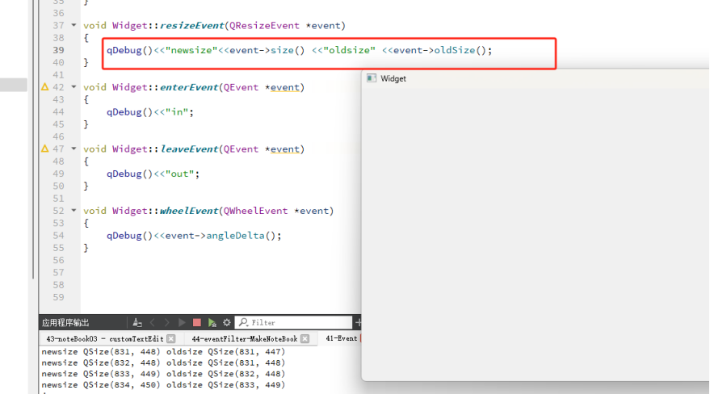This screenshot has height=394, width=710.
Task: Click the QWheelEvent parameter type
Action: (x=255, y=211)
